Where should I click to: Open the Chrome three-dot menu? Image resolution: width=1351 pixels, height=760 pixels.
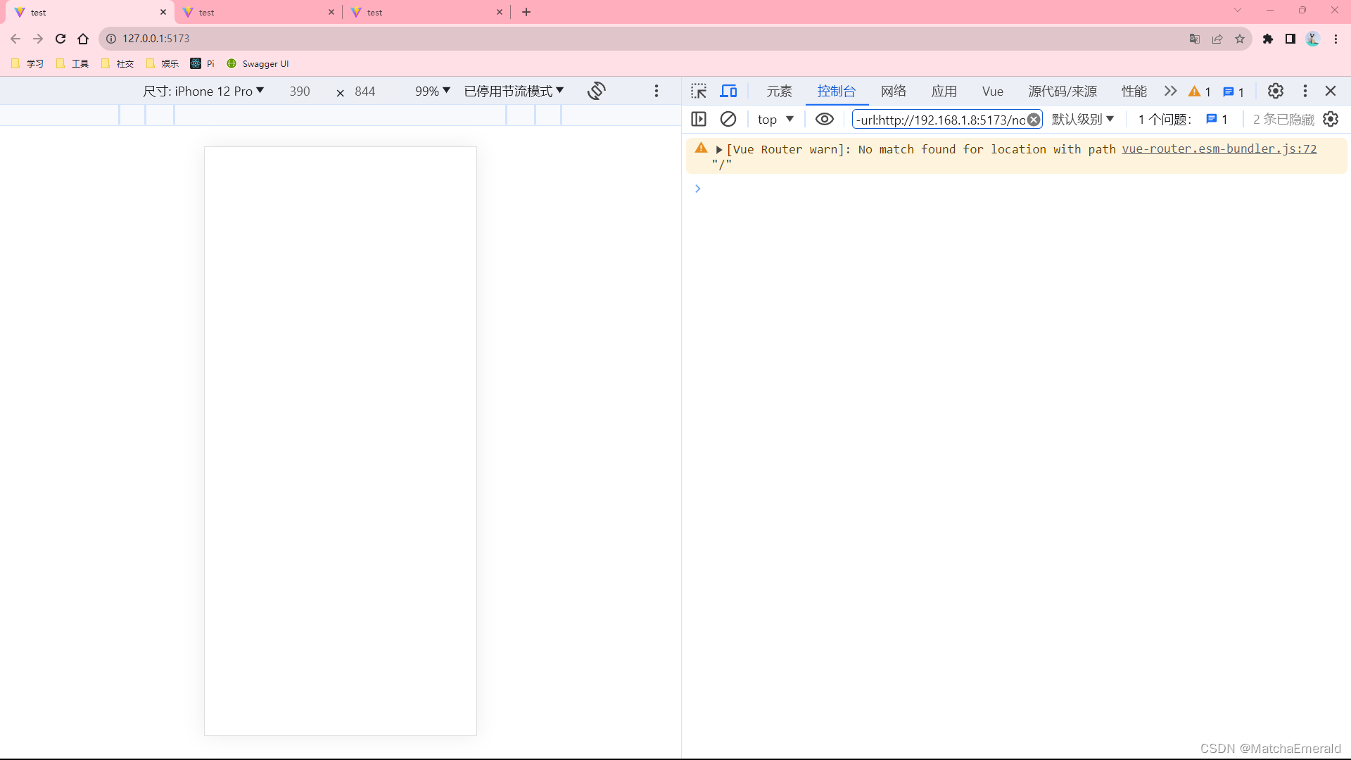pos(1336,39)
